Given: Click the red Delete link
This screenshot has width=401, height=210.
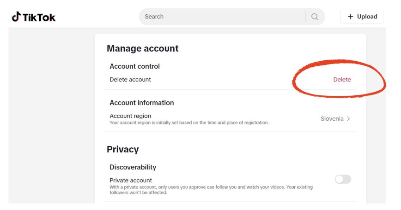Looking at the screenshot, I should [342, 80].
